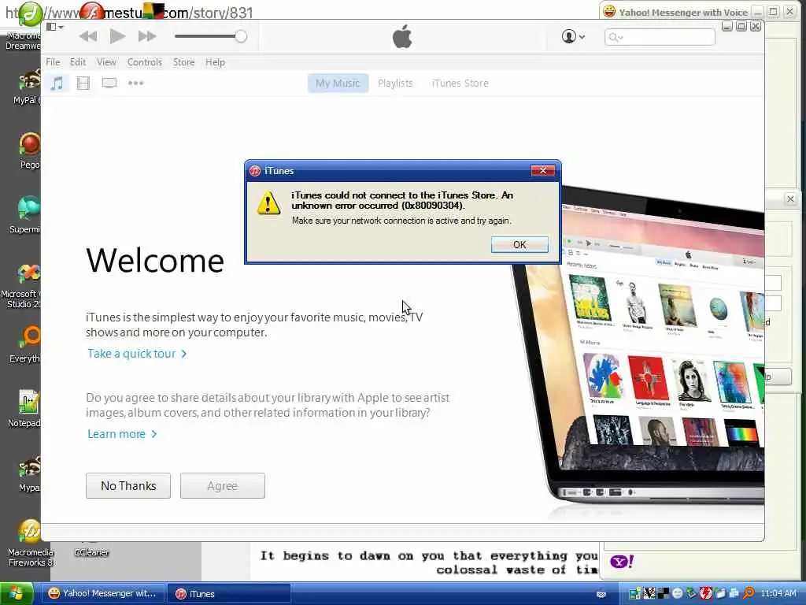This screenshot has width=806, height=605.
Task: Click the iTunes search field
Action: tap(660, 37)
